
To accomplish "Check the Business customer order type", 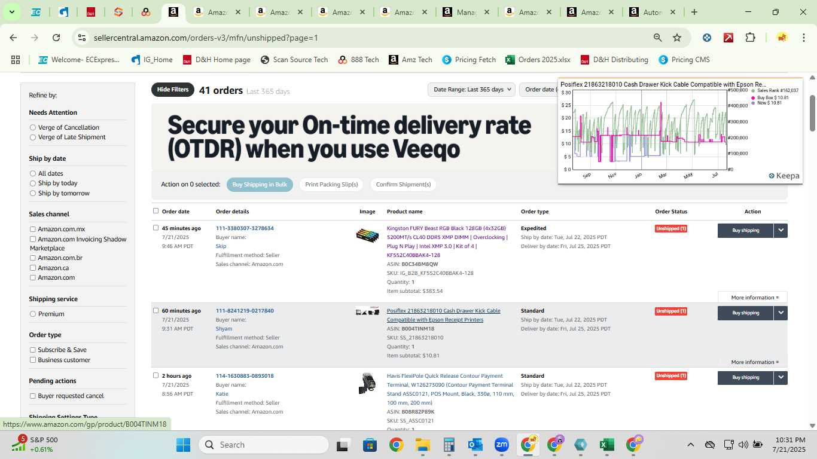I will pyautogui.click(x=33, y=360).
